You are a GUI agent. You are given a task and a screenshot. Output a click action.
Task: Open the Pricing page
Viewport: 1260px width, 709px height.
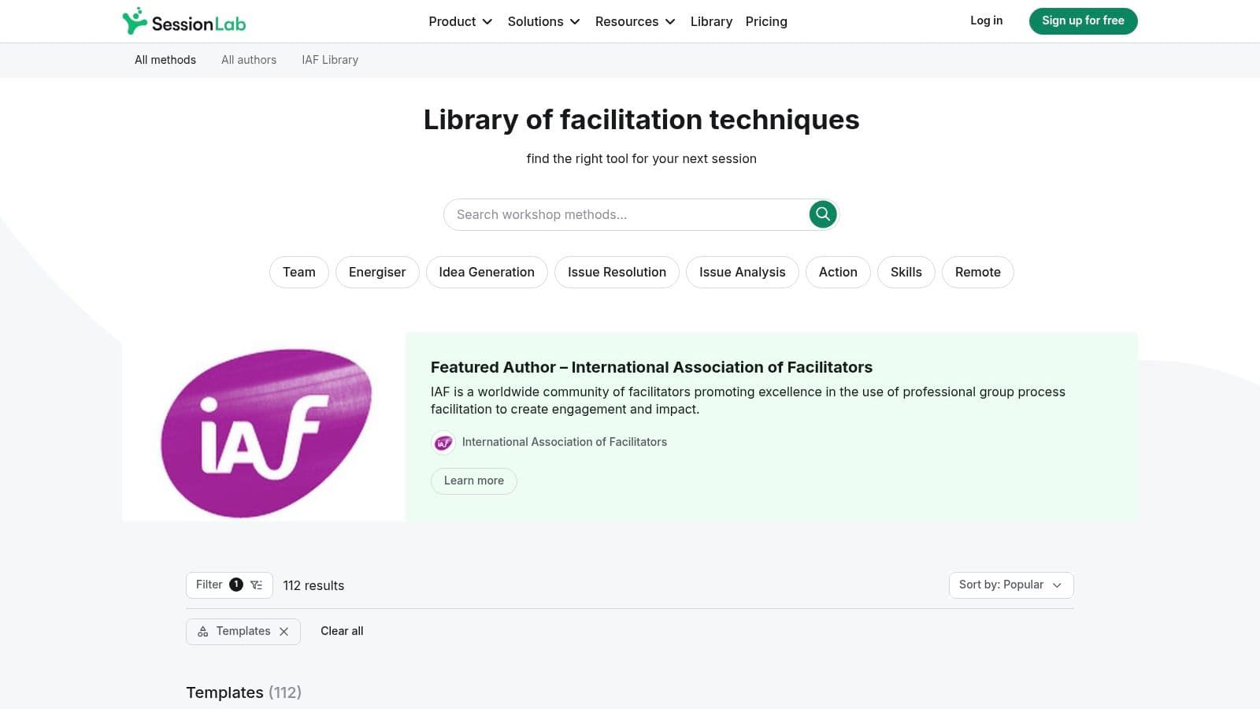tap(766, 21)
